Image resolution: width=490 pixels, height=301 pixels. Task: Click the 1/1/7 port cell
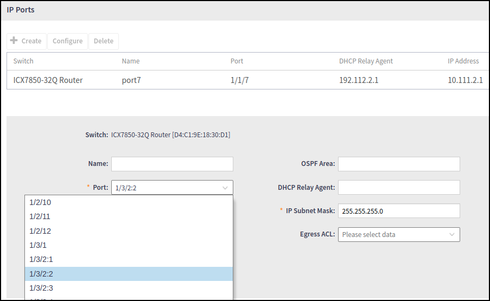[240, 80]
